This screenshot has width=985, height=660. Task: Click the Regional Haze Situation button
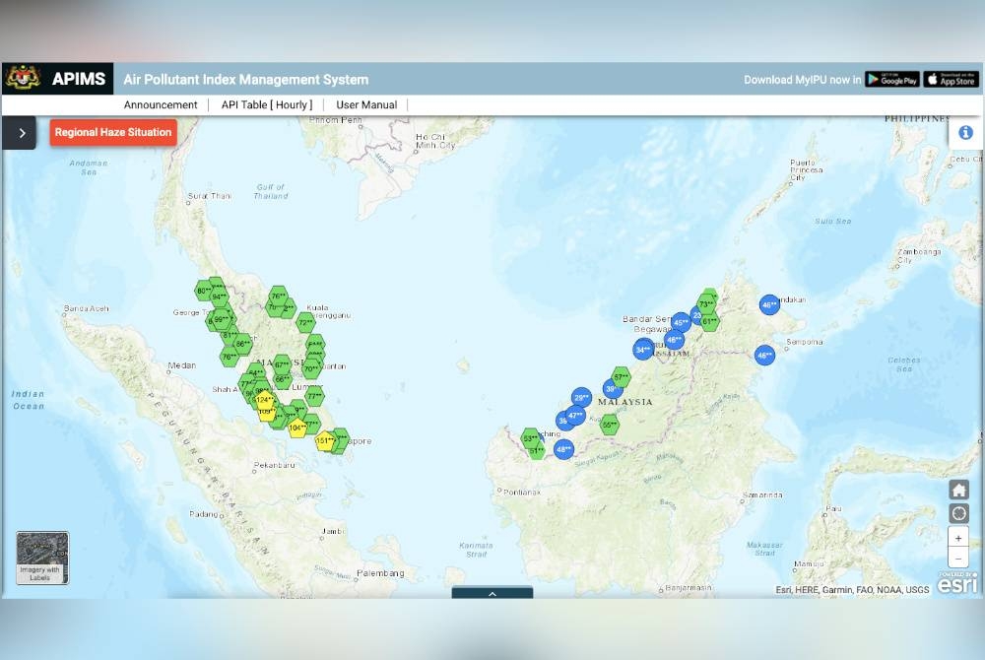click(x=112, y=132)
